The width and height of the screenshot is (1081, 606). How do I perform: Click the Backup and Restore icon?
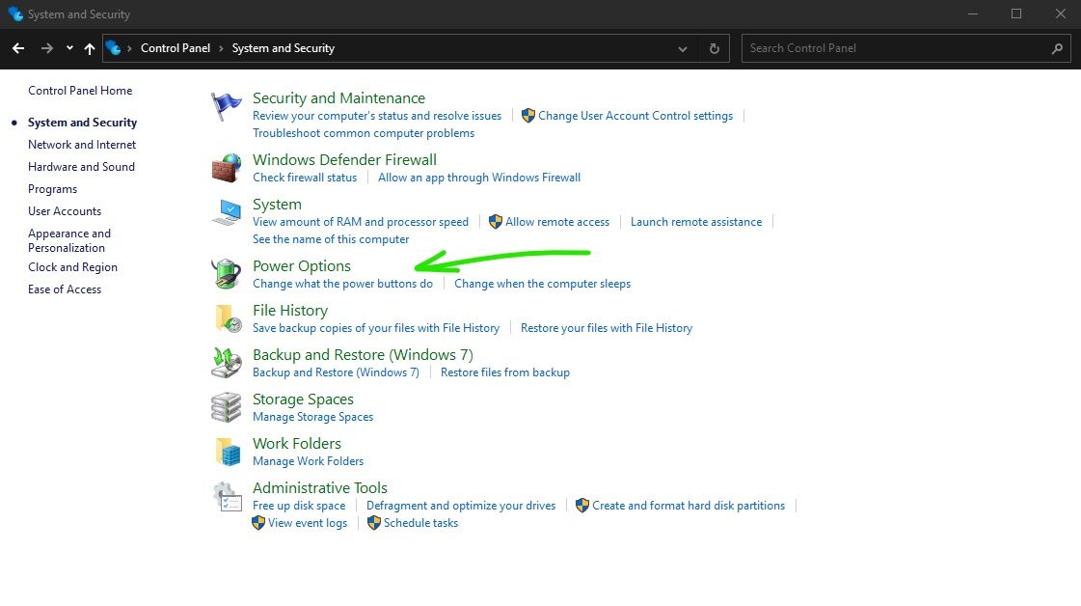point(226,363)
